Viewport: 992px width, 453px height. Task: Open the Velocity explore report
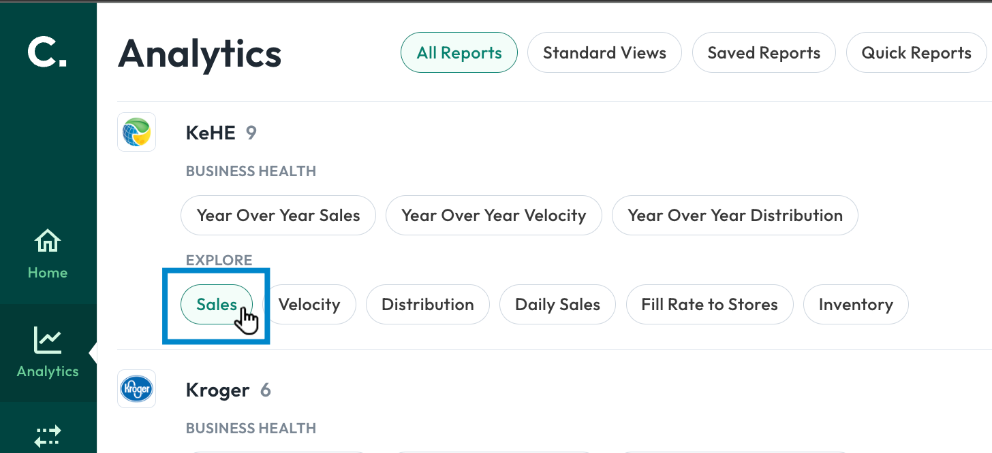coord(309,305)
